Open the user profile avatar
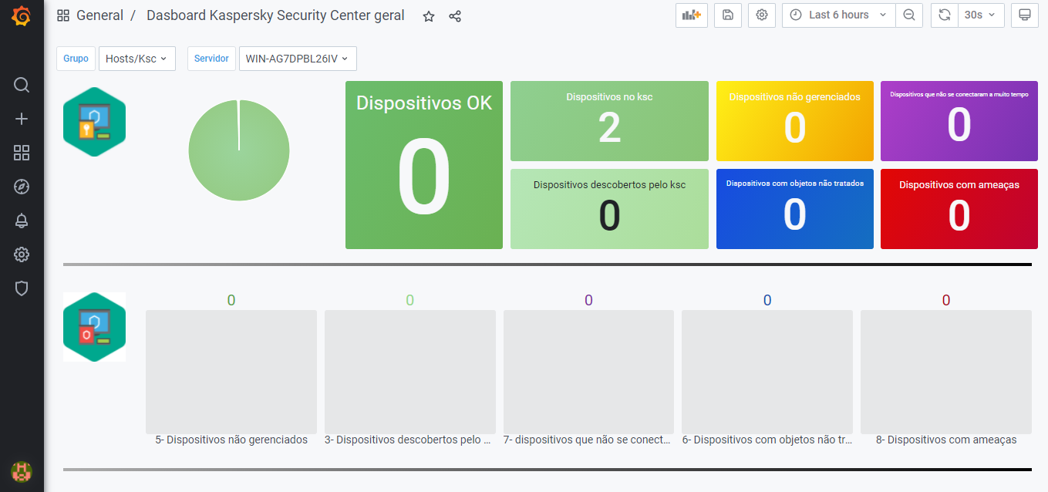Viewport: 1048px width, 492px height. [22, 471]
